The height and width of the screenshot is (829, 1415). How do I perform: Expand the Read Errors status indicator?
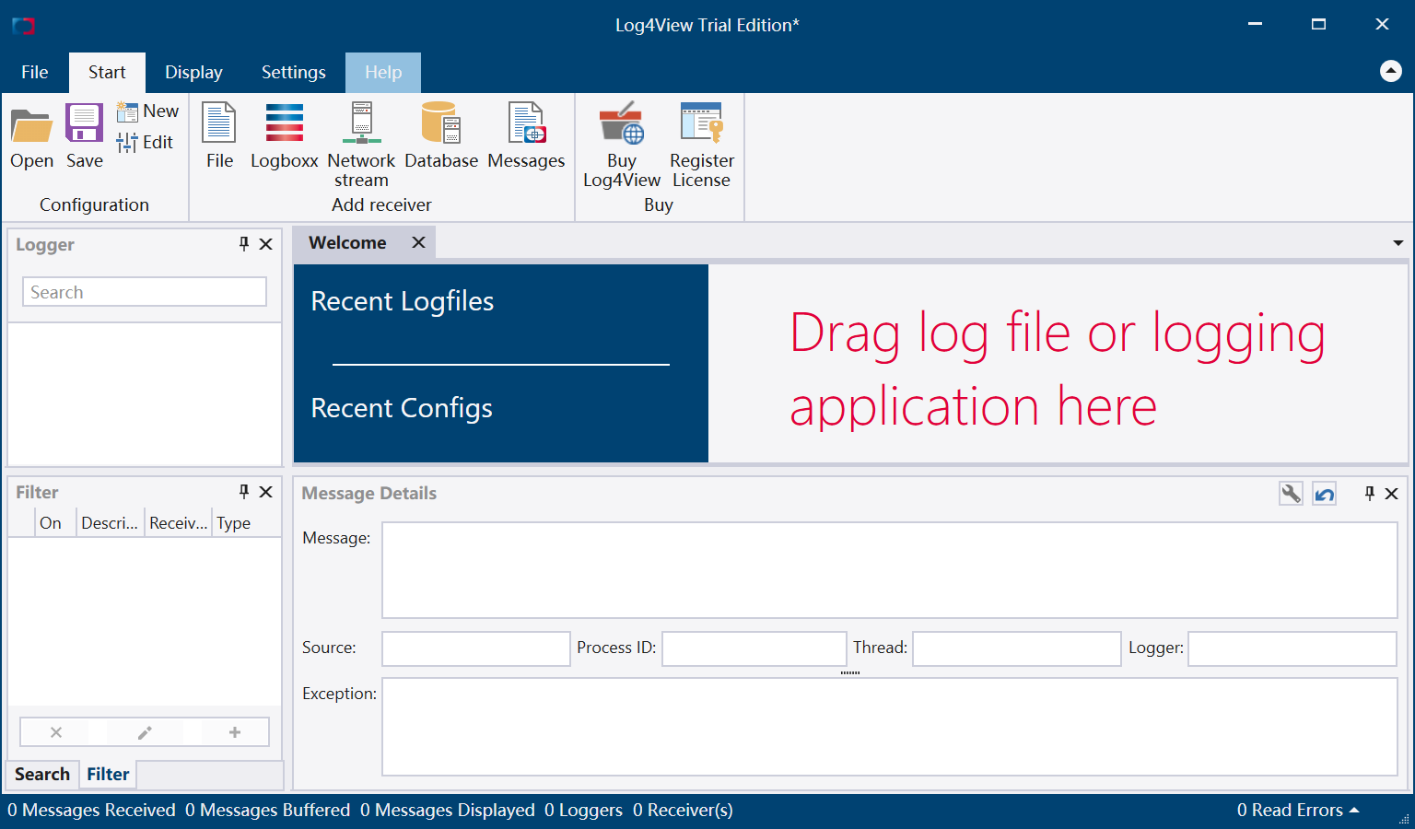[x=1353, y=810]
